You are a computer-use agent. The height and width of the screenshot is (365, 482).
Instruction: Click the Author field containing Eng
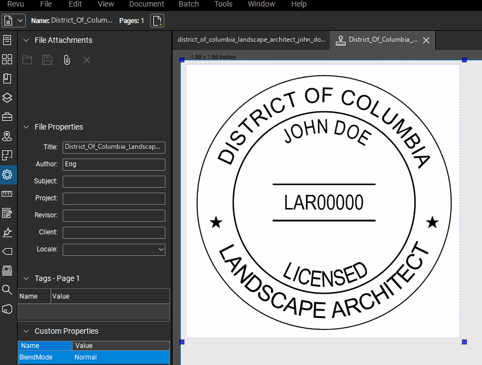(x=114, y=165)
